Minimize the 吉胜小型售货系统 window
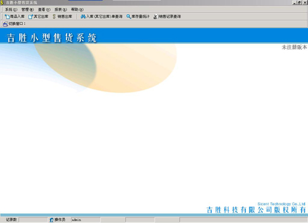This screenshot has height=223, width=308. pos(294,2)
